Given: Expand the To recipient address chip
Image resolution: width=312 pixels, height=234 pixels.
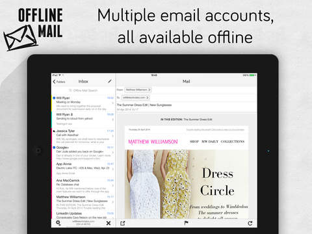Looking at the screenshot, I should pos(135,97).
